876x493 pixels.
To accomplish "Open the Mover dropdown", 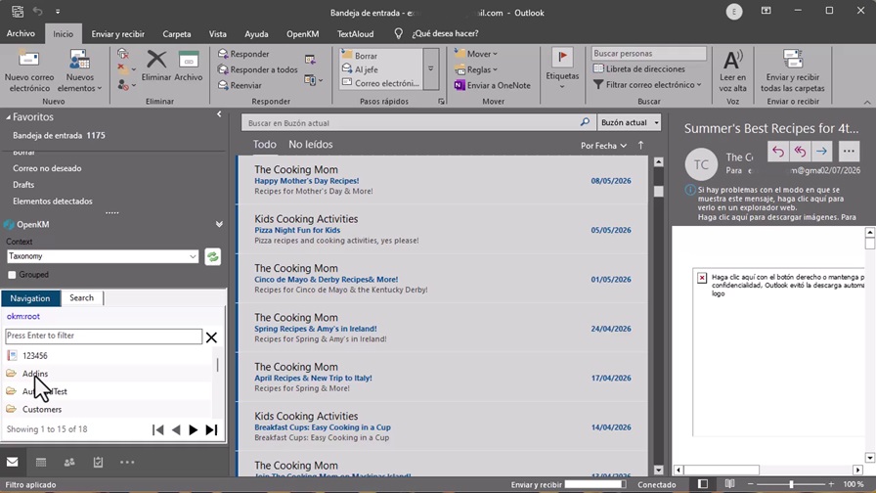I will pyautogui.click(x=476, y=54).
